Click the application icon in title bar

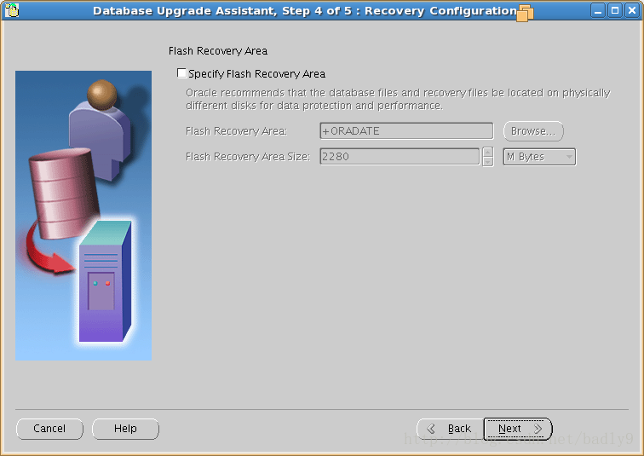pos(12,10)
